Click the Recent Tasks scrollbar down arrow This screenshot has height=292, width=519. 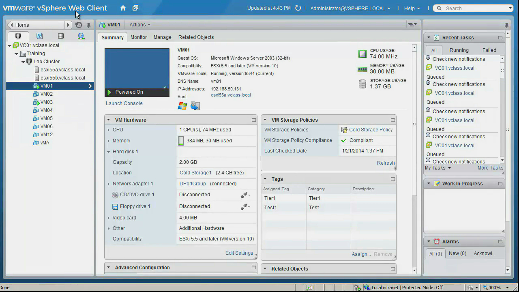(x=502, y=161)
